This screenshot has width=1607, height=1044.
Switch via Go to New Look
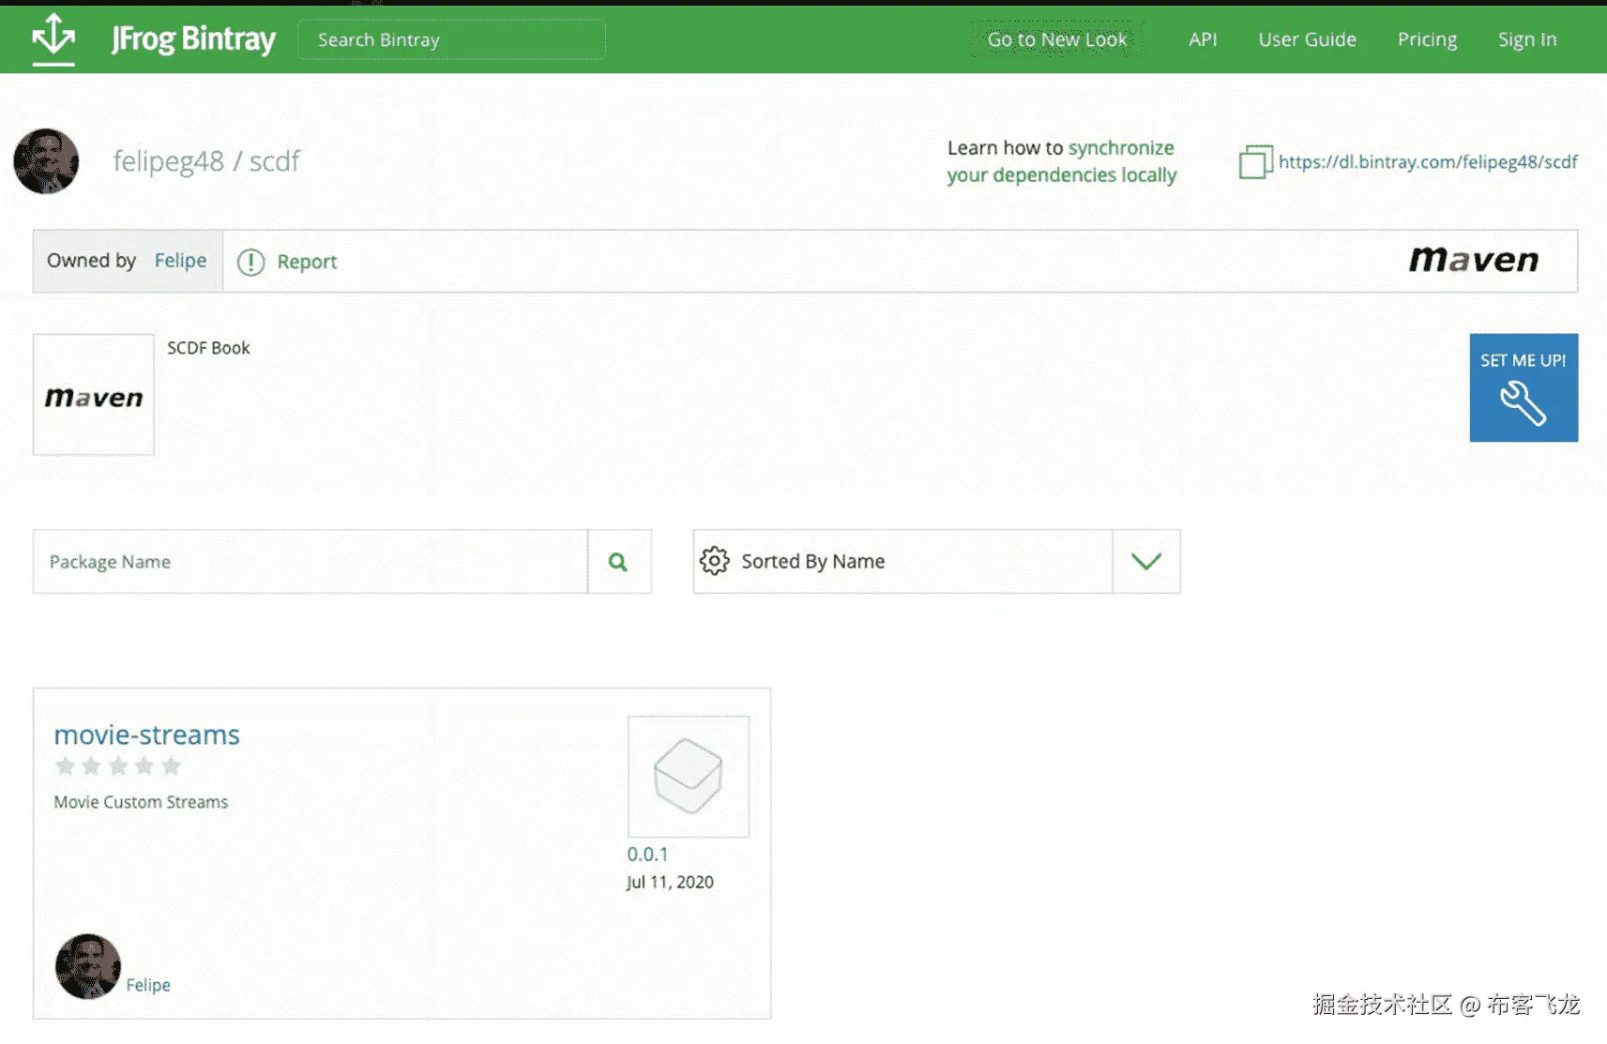(1057, 39)
